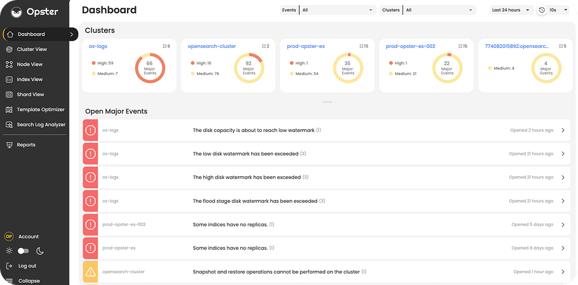The image size is (578, 285).
Task: Click "Medium: 76" on opensearch-cluster card
Action: (x=208, y=74)
